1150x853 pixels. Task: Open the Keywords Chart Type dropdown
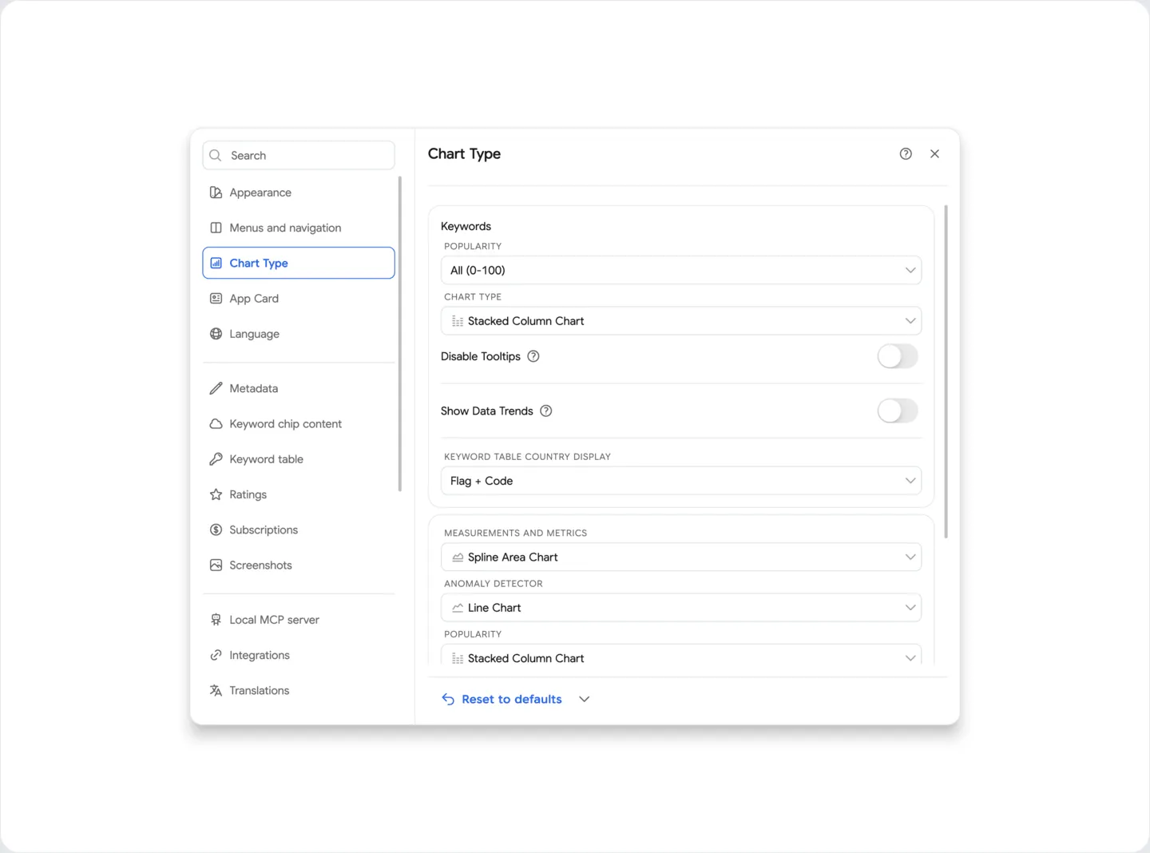681,321
